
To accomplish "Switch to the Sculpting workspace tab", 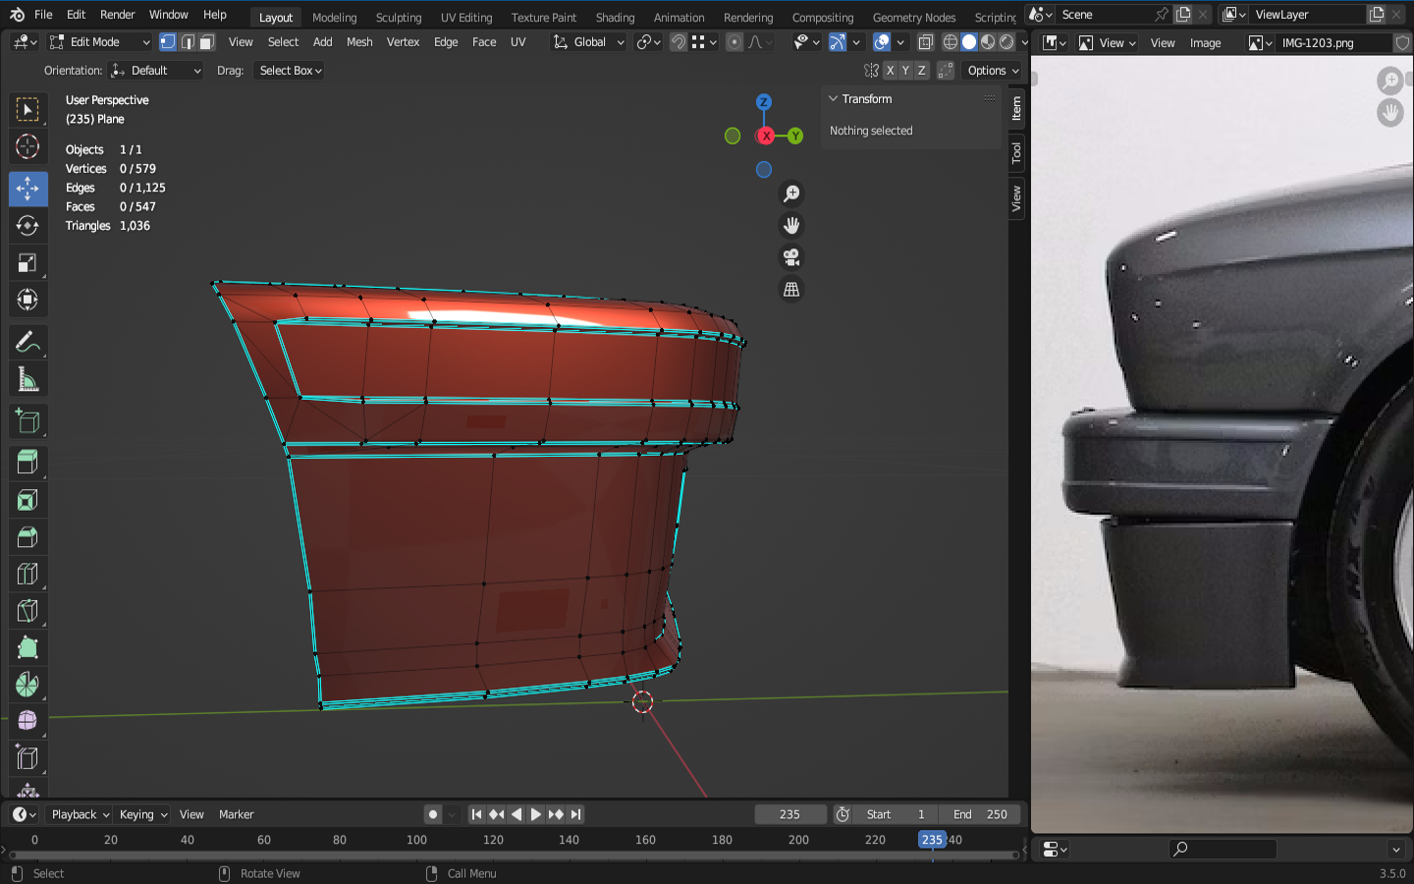I will pyautogui.click(x=398, y=18).
